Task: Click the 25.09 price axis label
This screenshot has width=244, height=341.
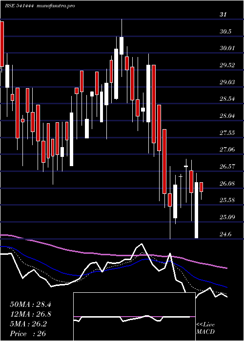Action: click(227, 217)
